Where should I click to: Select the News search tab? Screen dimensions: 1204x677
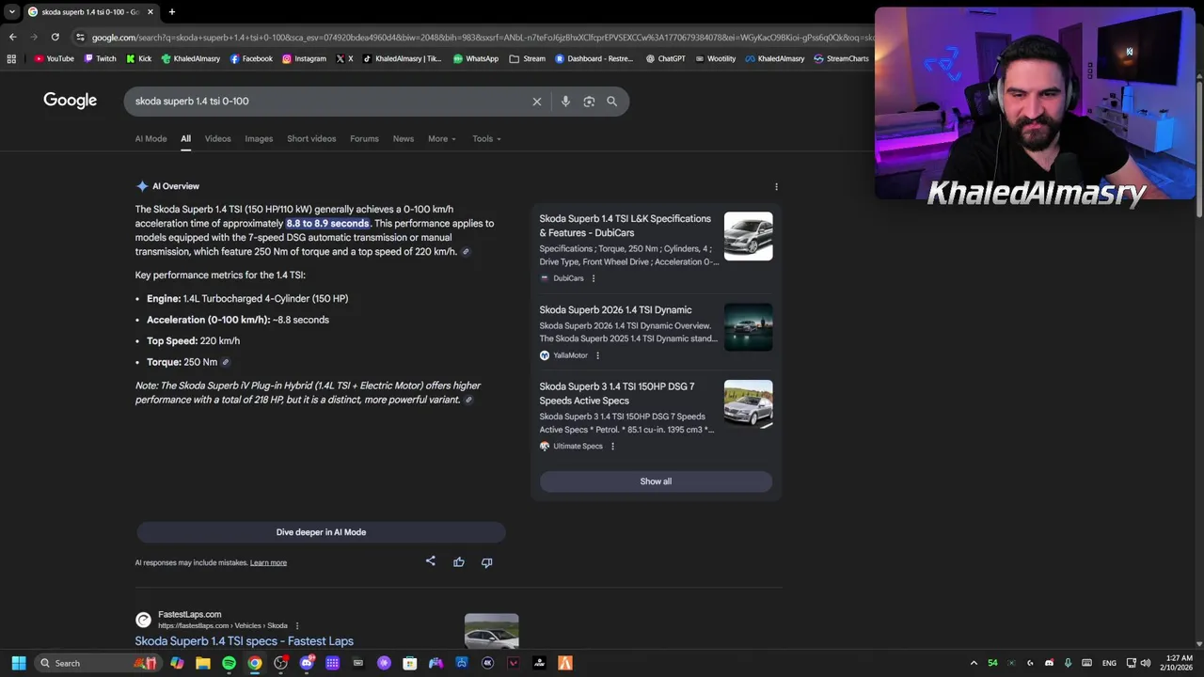click(404, 138)
